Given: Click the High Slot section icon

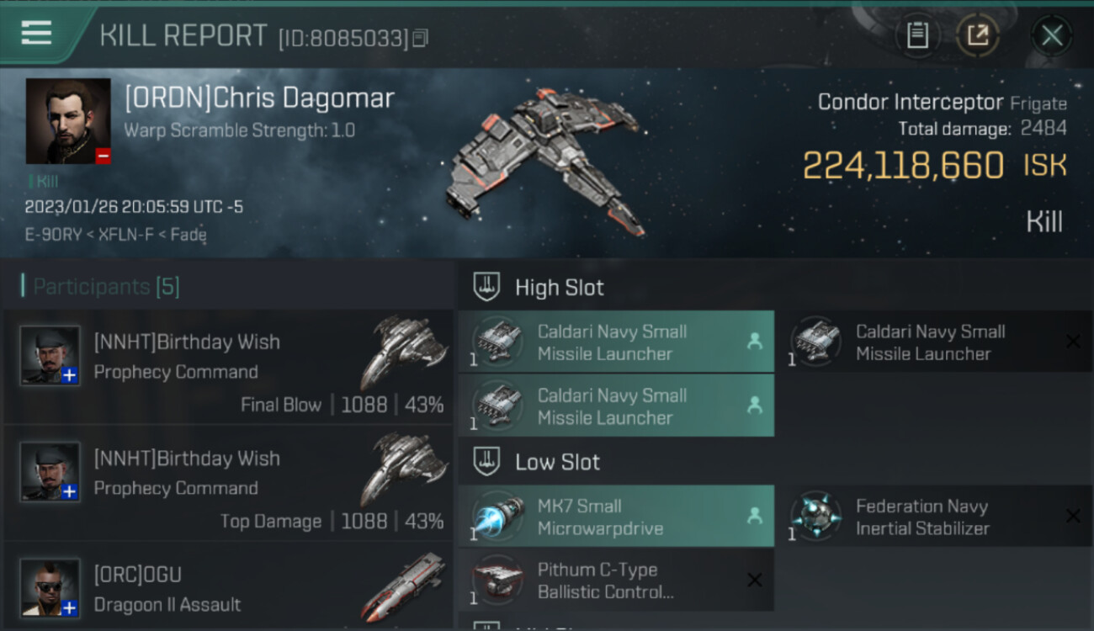Looking at the screenshot, I should (x=487, y=287).
